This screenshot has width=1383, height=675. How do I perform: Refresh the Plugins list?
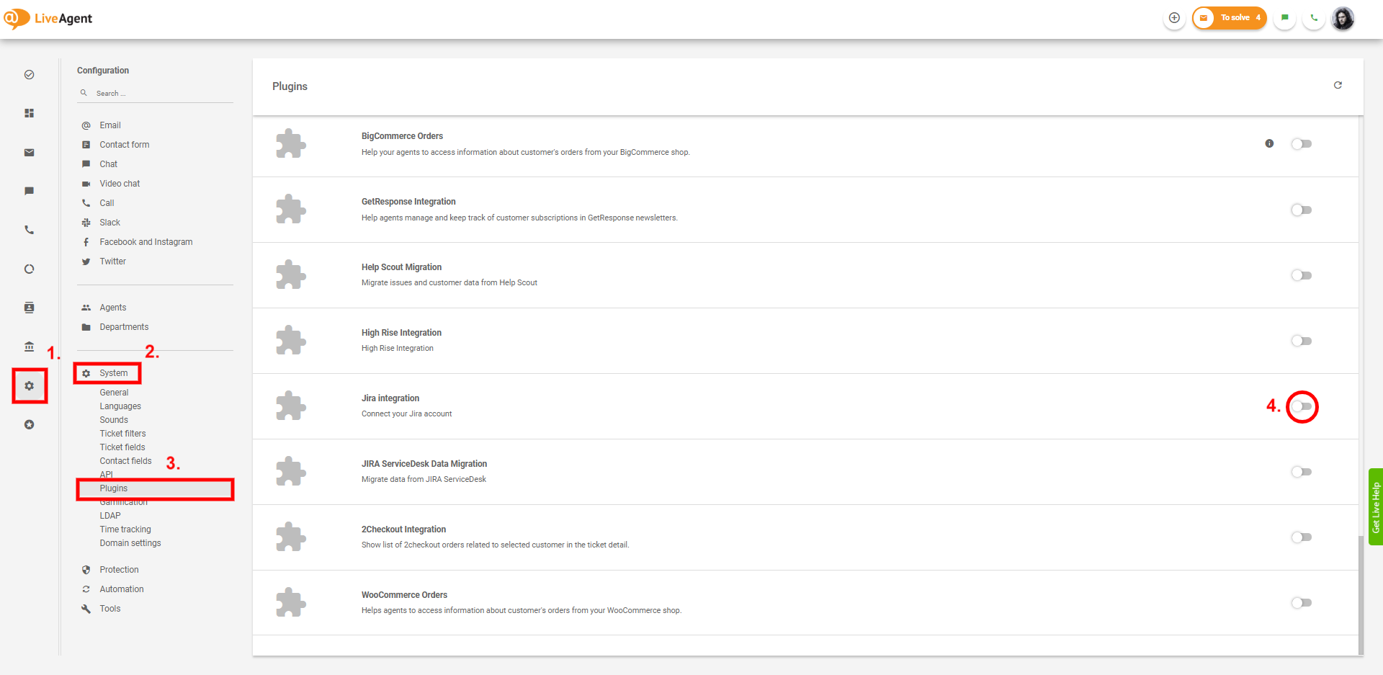tap(1338, 85)
